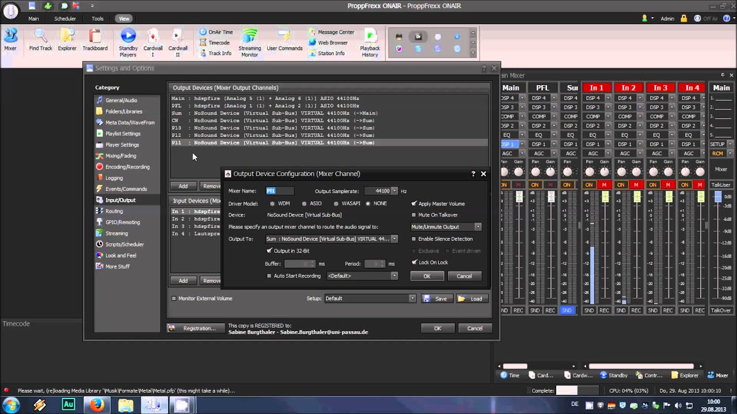Expand the RCM dropdown in mixer
This screenshot has height=414, width=737.
pyautogui.click(x=730, y=154)
